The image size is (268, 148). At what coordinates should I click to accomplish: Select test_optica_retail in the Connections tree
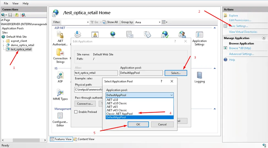point(21,49)
